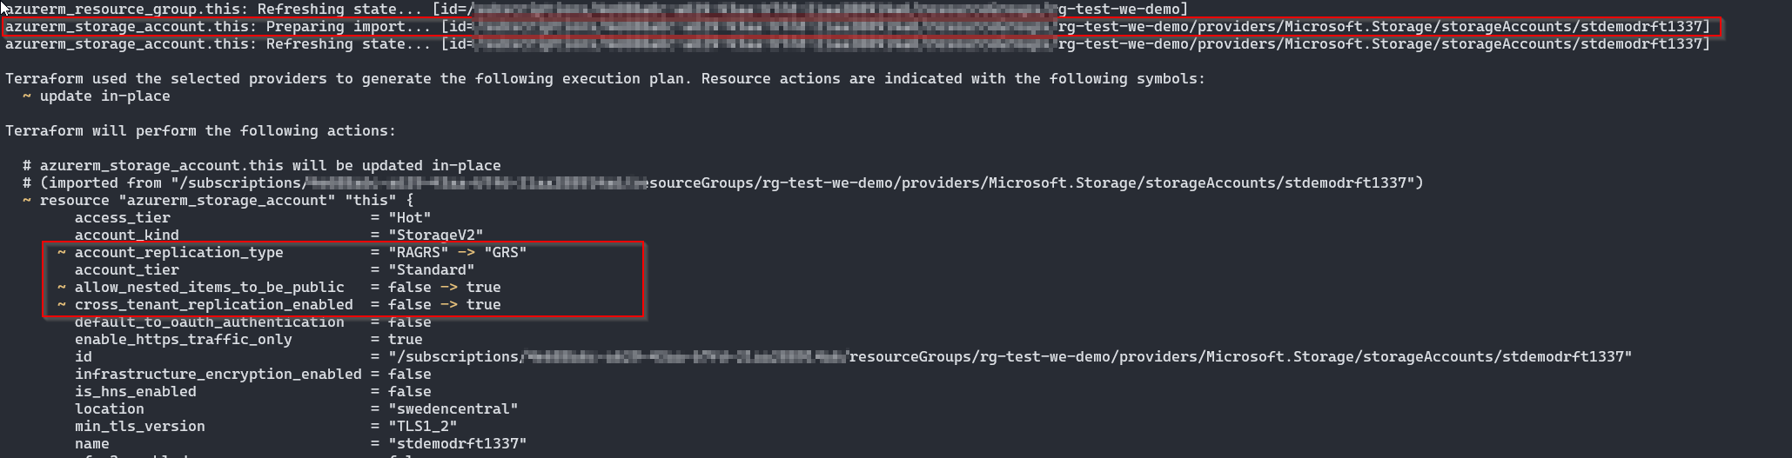Image resolution: width=1792 pixels, height=458 pixels.
Task: Click the "Hot" access_tier value
Action: coord(410,218)
